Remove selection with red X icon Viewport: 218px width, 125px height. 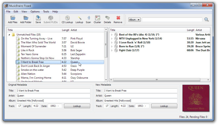pyautogui.click(x=118, y=18)
